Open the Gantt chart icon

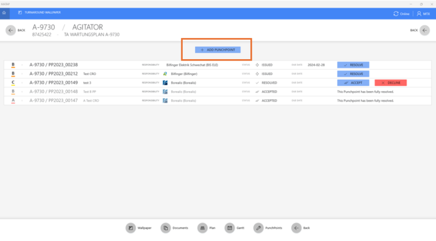[229, 228]
